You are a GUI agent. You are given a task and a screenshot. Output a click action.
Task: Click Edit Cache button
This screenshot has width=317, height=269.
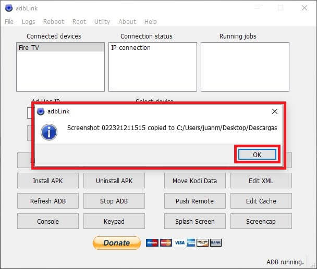(261, 201)
